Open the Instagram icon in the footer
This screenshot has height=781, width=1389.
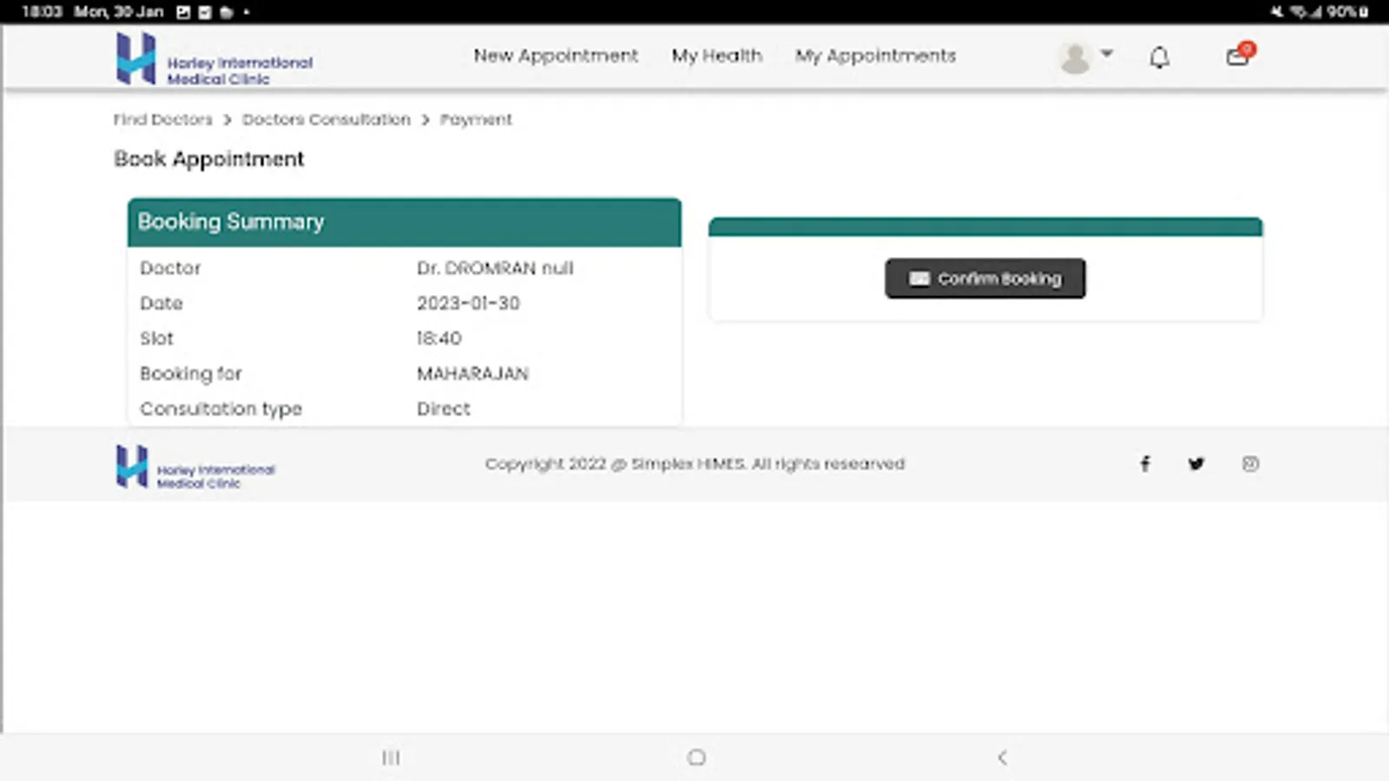click(x=1250, y=463)
